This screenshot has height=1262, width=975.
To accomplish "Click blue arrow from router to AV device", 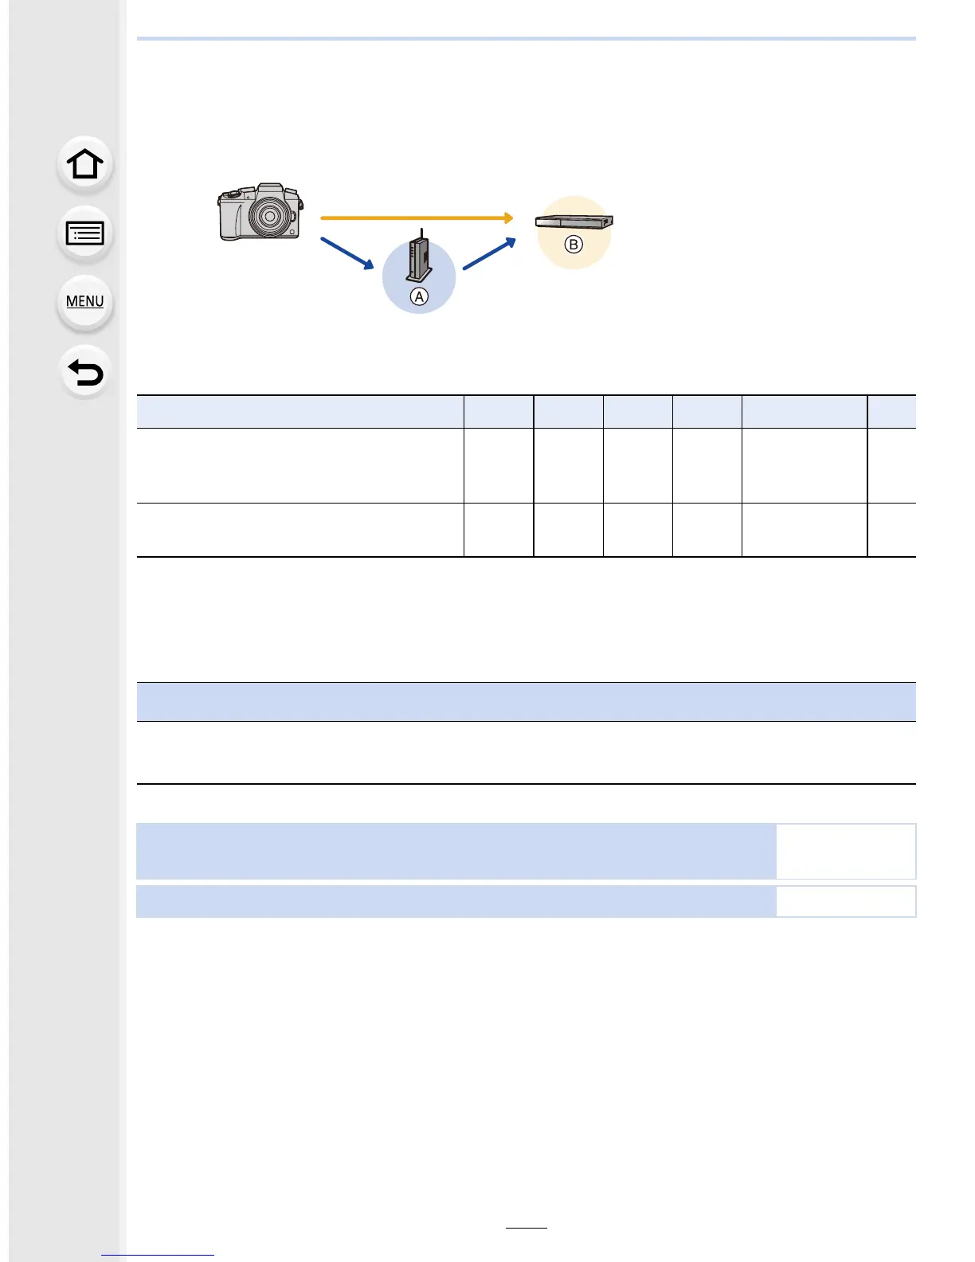I will tap(489, 254).
